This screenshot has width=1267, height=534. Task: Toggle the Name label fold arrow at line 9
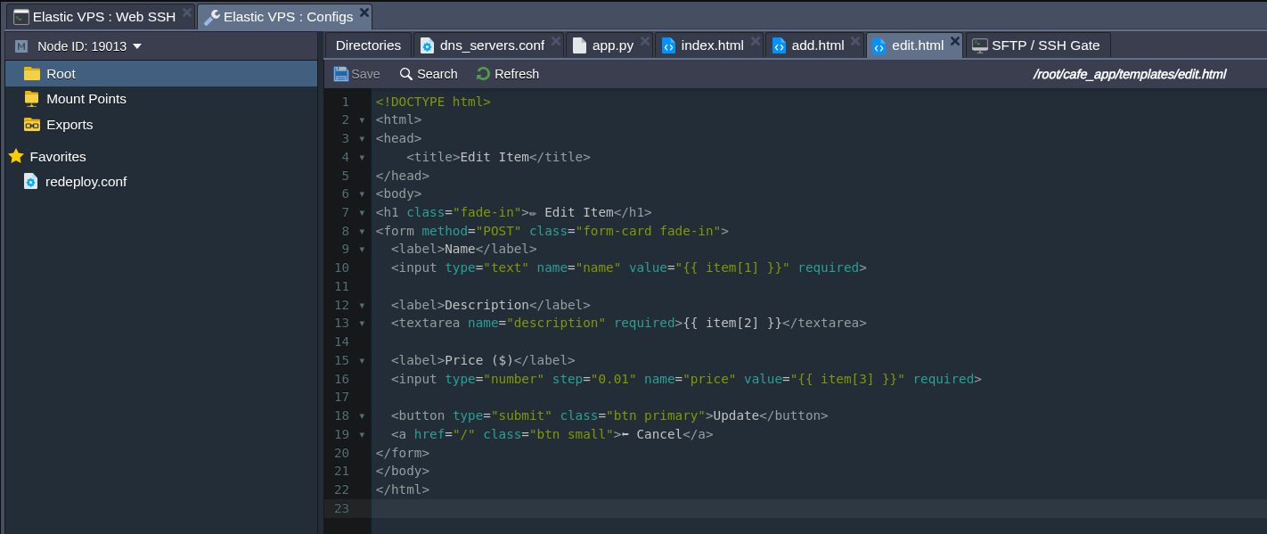(362, 250)
